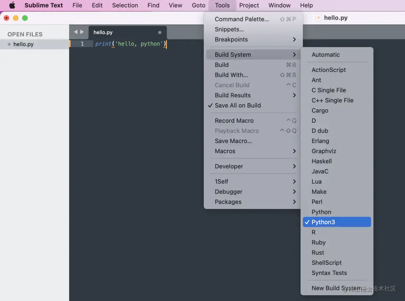The width and height of the screenshot is (405, 301).
Task: Choose Save Macro… menu item
Action: point(252,141)
